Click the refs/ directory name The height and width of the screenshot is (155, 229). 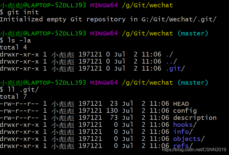[183, 146]
